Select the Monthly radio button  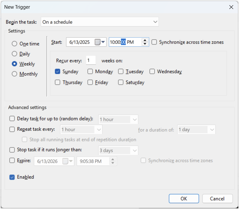(14, 74)
